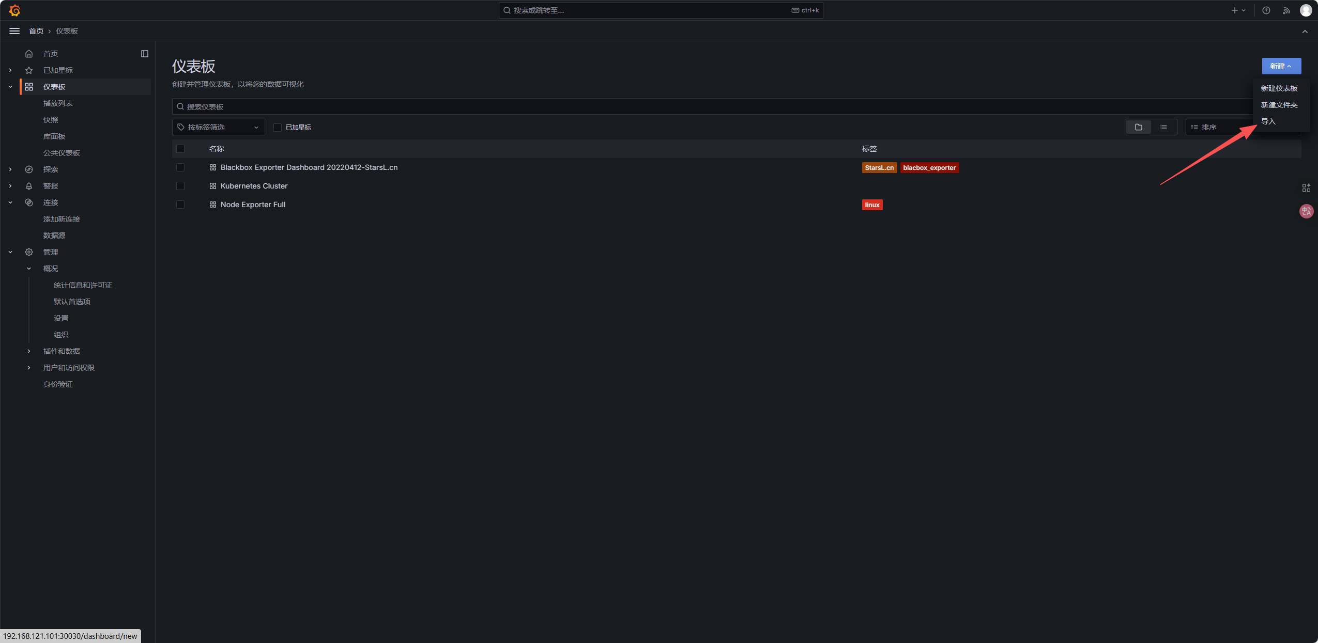
Task: Open the 按标签筛选 tag filter dropdown
Action: point(218,127)
